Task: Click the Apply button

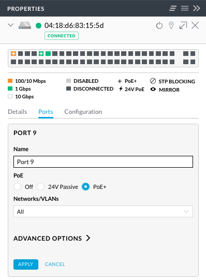Action: pos(26,264)
